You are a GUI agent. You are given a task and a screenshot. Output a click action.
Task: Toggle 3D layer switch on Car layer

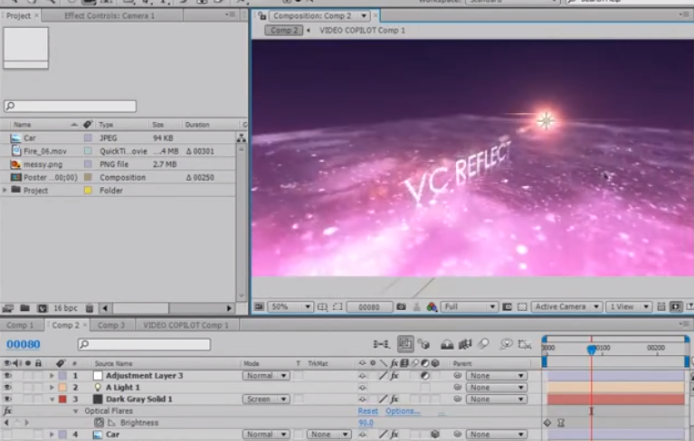[x=435, y=435]
